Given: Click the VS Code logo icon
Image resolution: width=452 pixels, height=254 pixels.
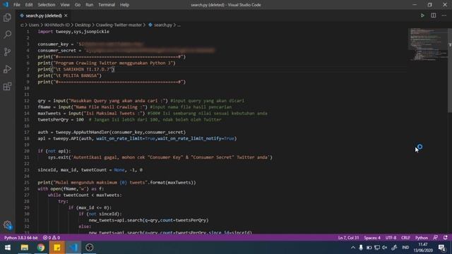Looking at the screenshot, I should click(x=6, y=5).
